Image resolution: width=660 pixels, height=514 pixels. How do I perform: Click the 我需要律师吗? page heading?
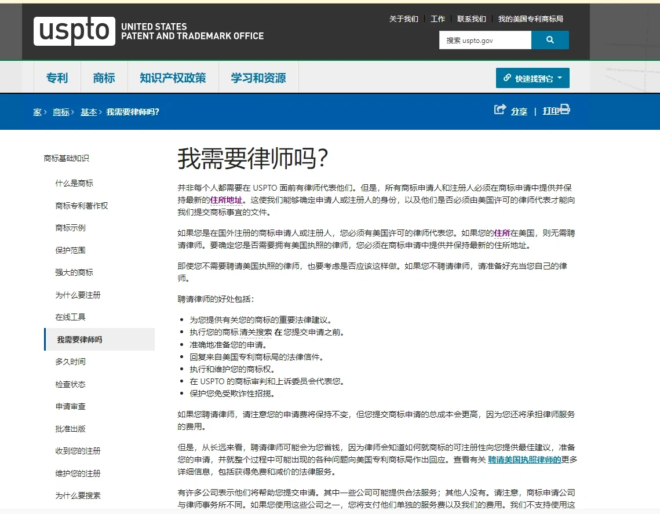[x=253, y=159]
